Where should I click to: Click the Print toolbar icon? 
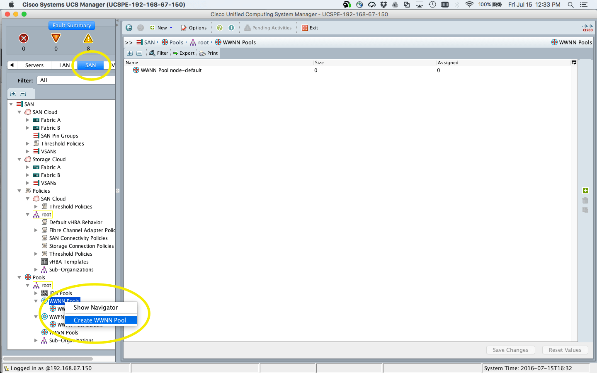coord(209,53)
